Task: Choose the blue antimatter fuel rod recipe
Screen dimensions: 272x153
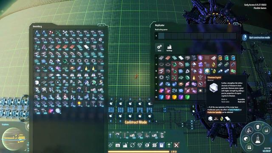Action: pyautogui.click(x=233, y=58)
